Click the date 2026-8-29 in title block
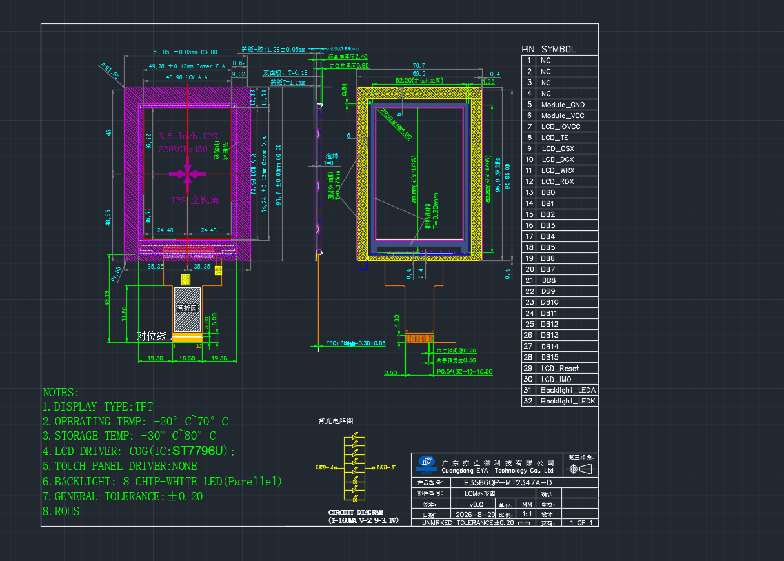The height and width of the screenshot is (561, 784). 476,515
